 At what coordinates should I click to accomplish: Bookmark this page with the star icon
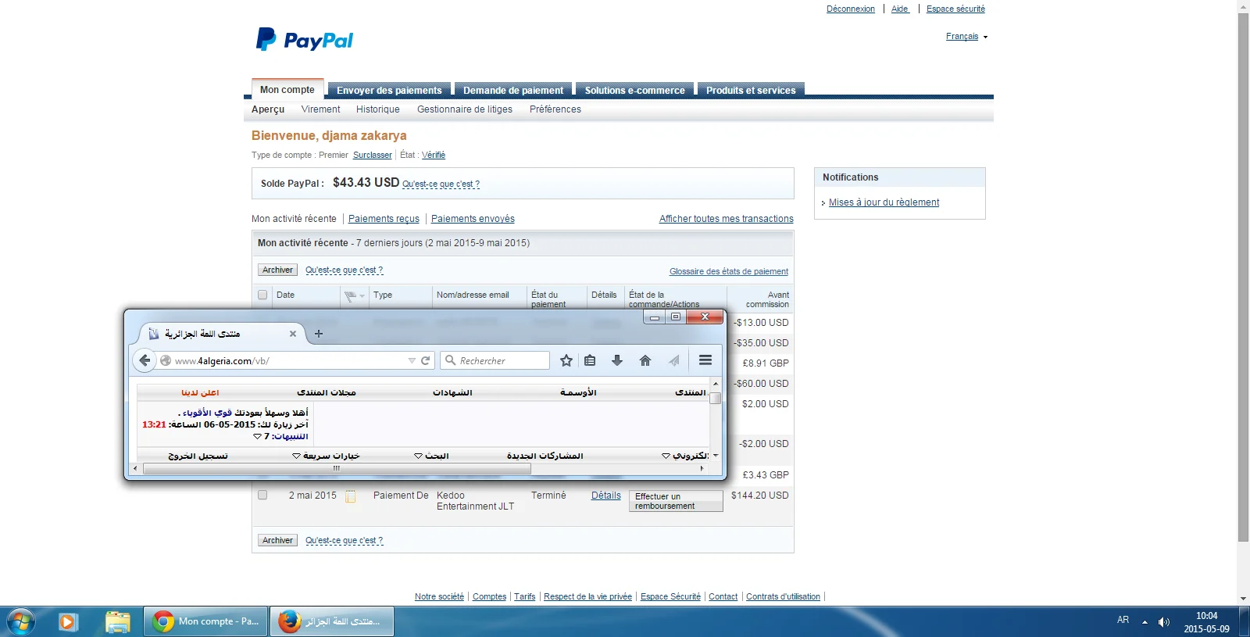click(x=566, y=360)
